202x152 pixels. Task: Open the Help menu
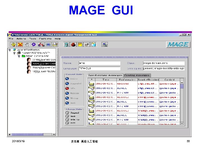pyautogui.click(x=58, y=39)
